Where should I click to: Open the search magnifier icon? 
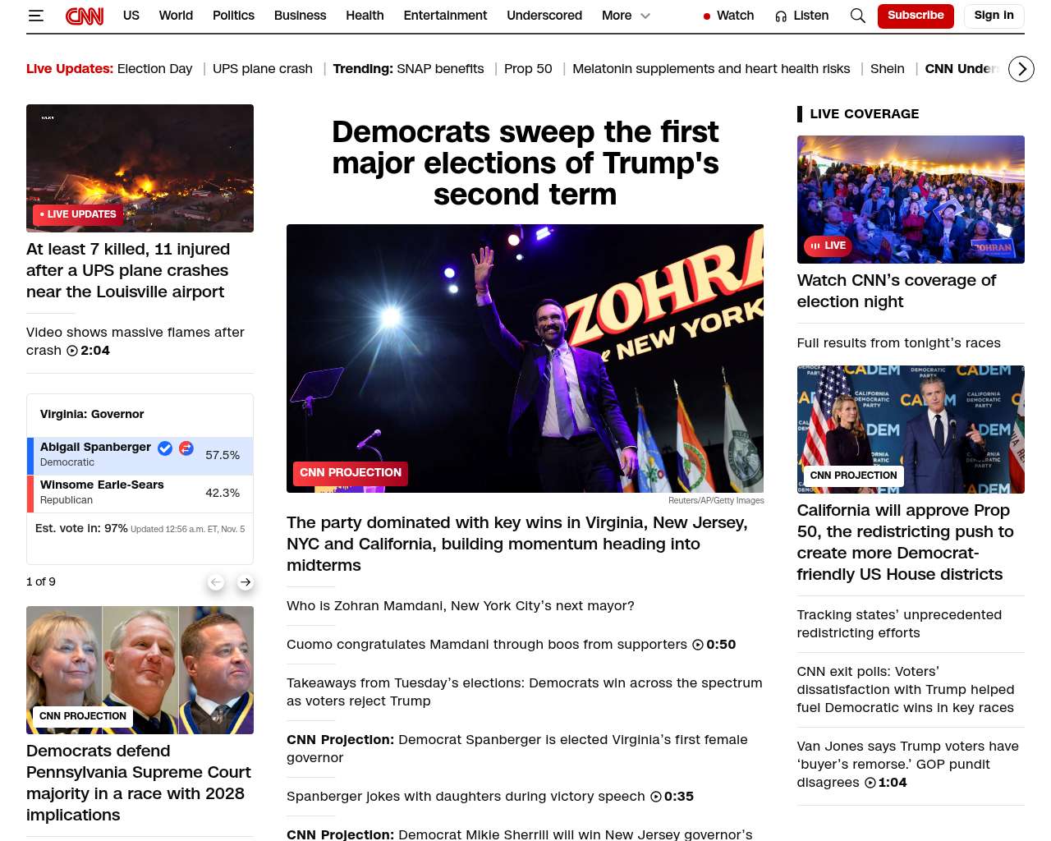(x=857, y=16)
